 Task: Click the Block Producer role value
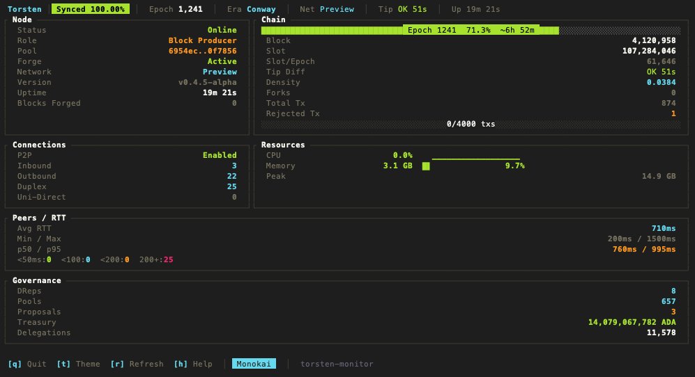pos(203,40)
